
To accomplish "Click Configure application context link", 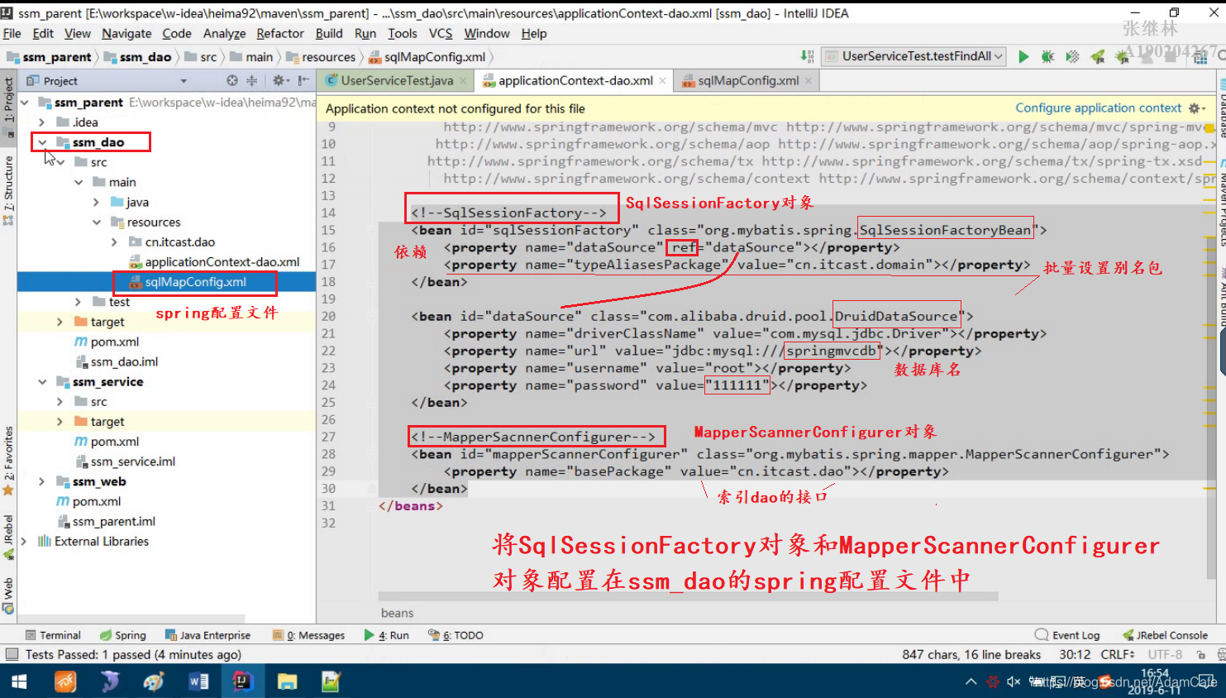I will [1098, 108].
